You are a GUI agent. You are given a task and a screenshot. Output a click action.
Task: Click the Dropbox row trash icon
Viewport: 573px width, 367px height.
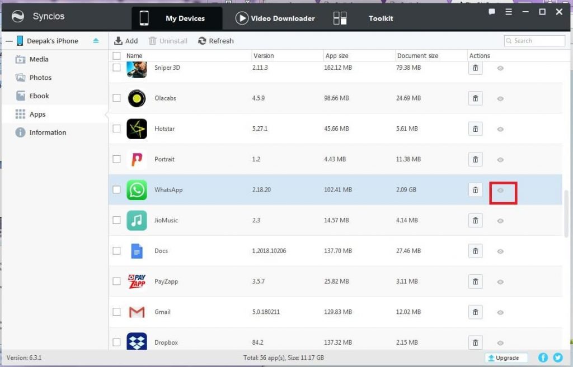pyautogui.click(x=475, y=342)
